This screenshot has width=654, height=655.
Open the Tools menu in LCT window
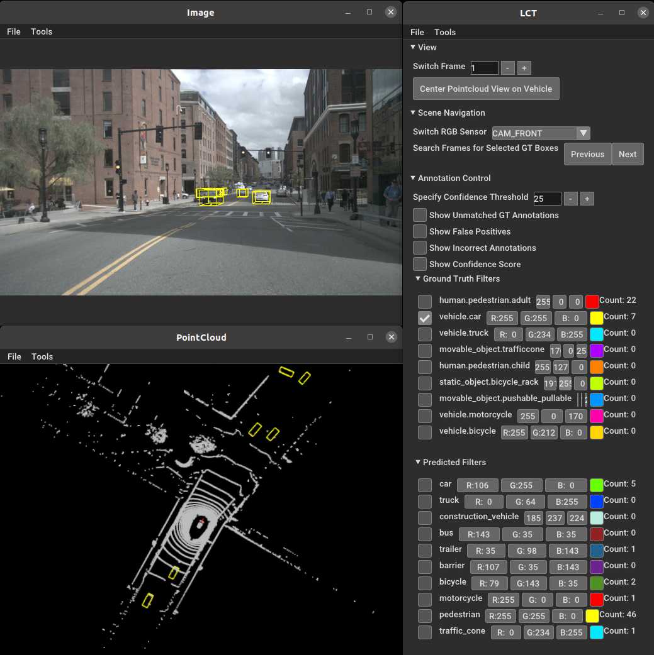(x=444, y=32)
